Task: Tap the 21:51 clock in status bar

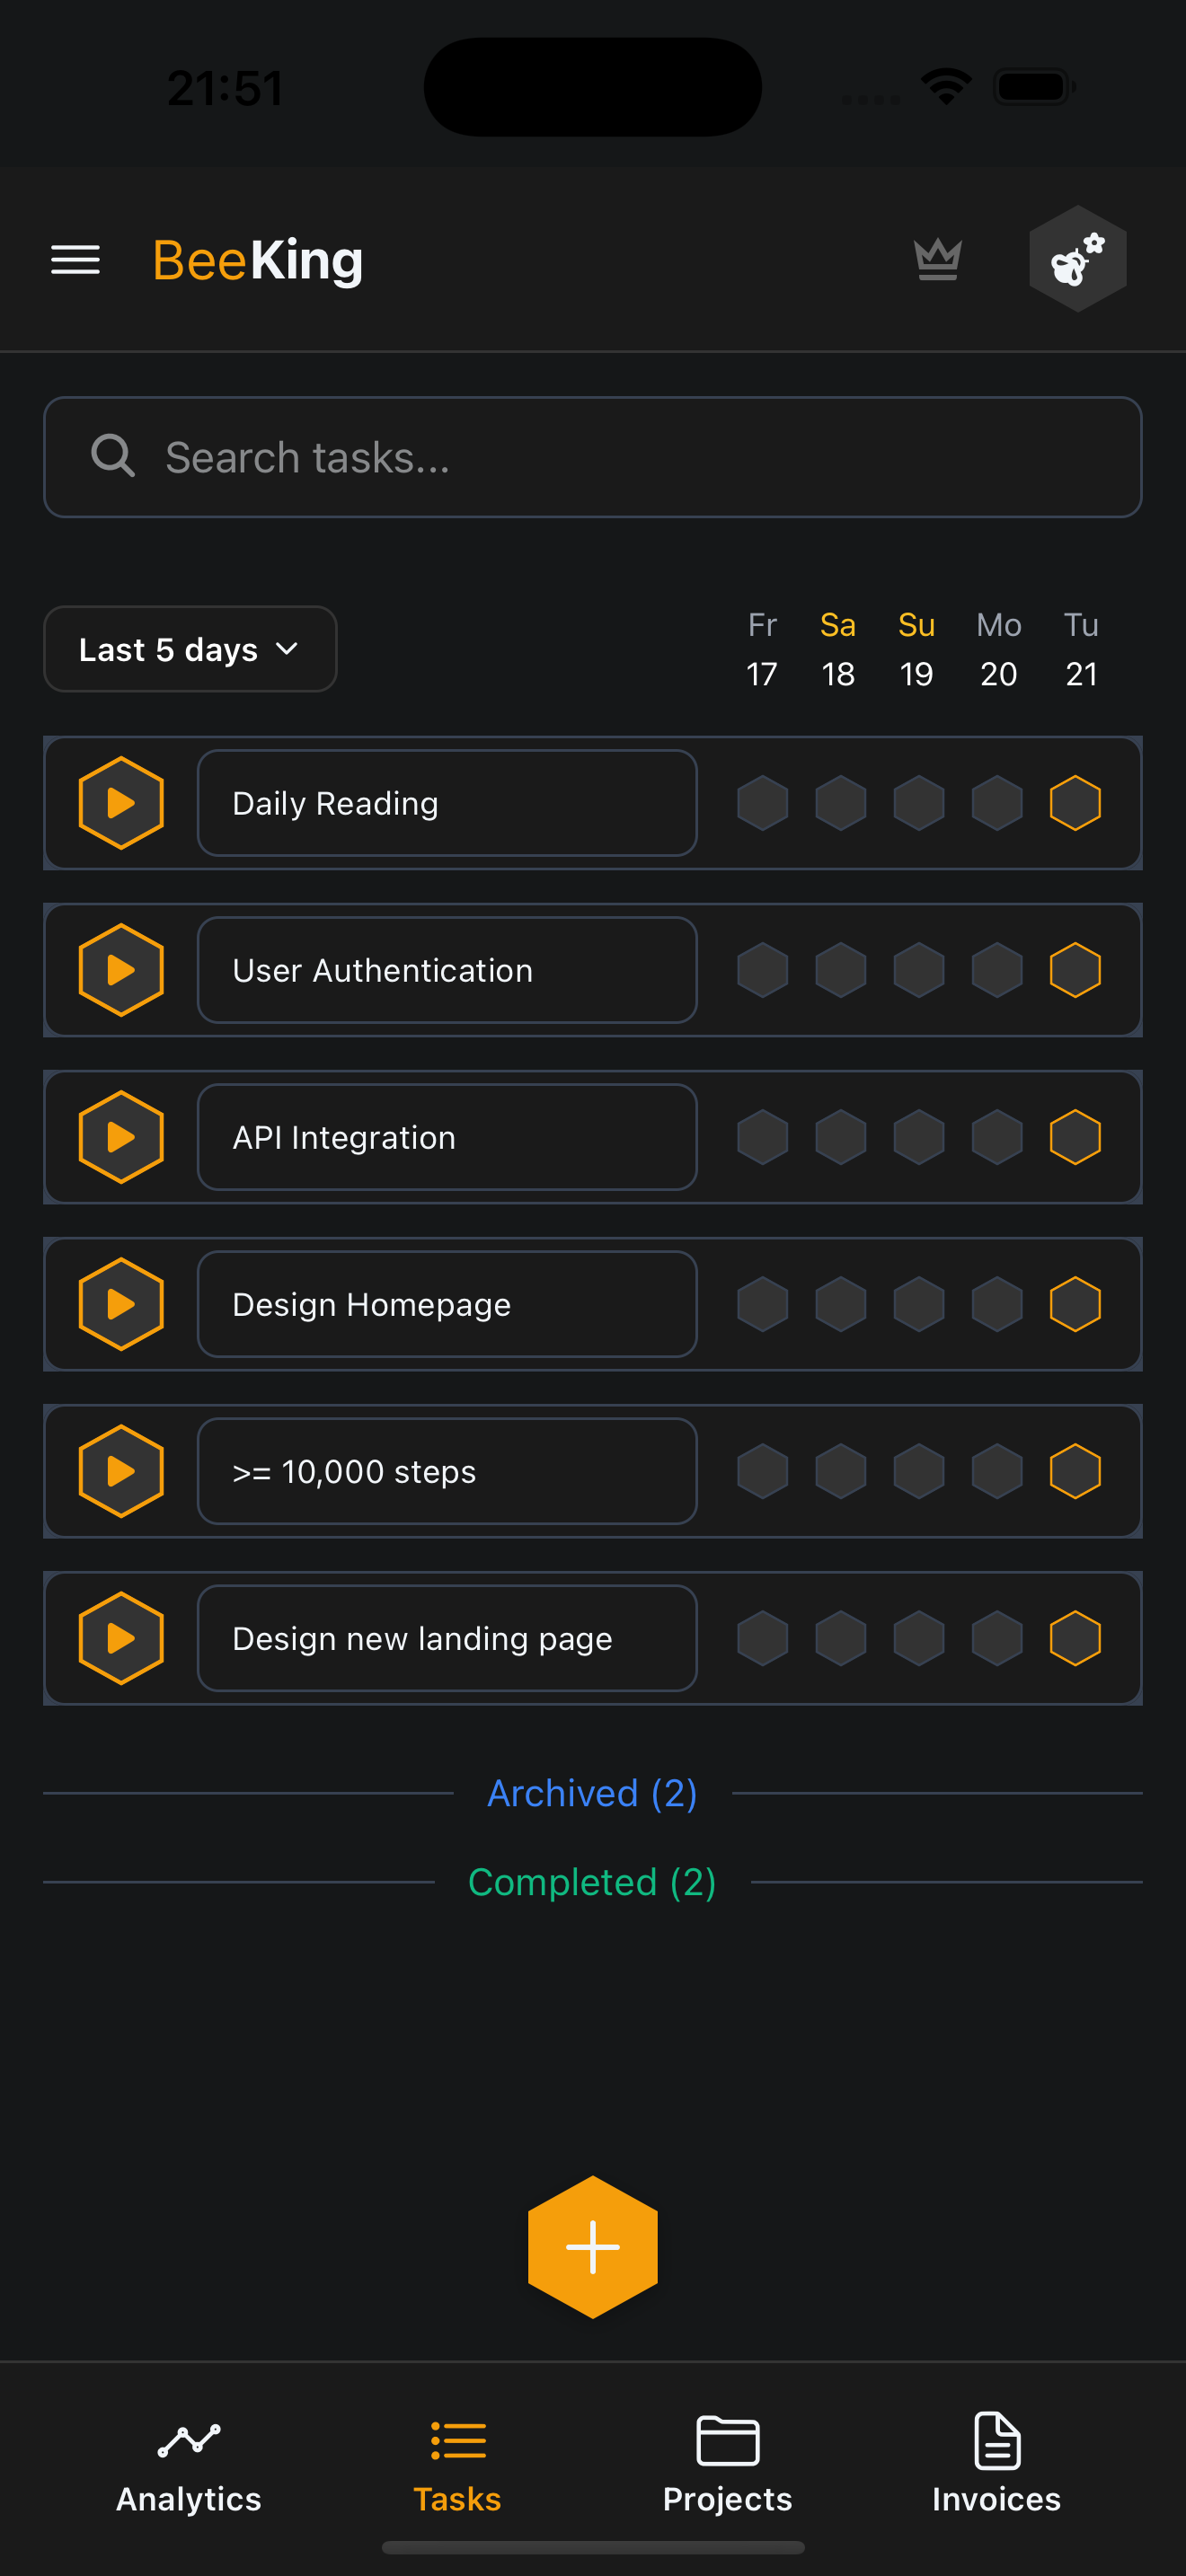Action: (x=225, y=88)
